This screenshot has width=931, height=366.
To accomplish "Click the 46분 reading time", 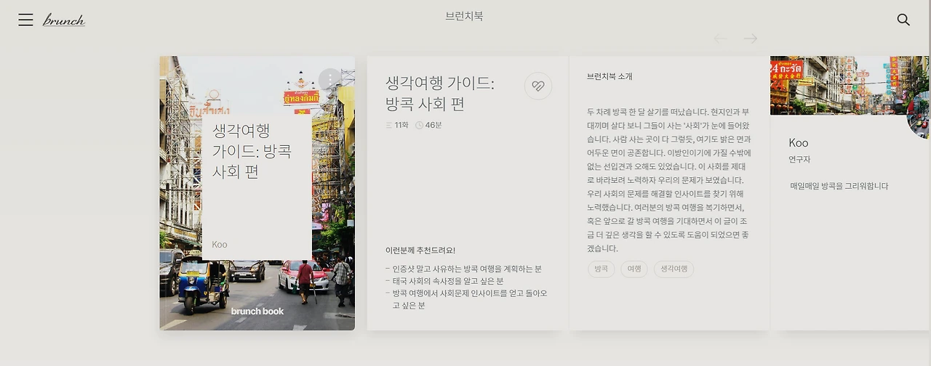I will [428, 125].
